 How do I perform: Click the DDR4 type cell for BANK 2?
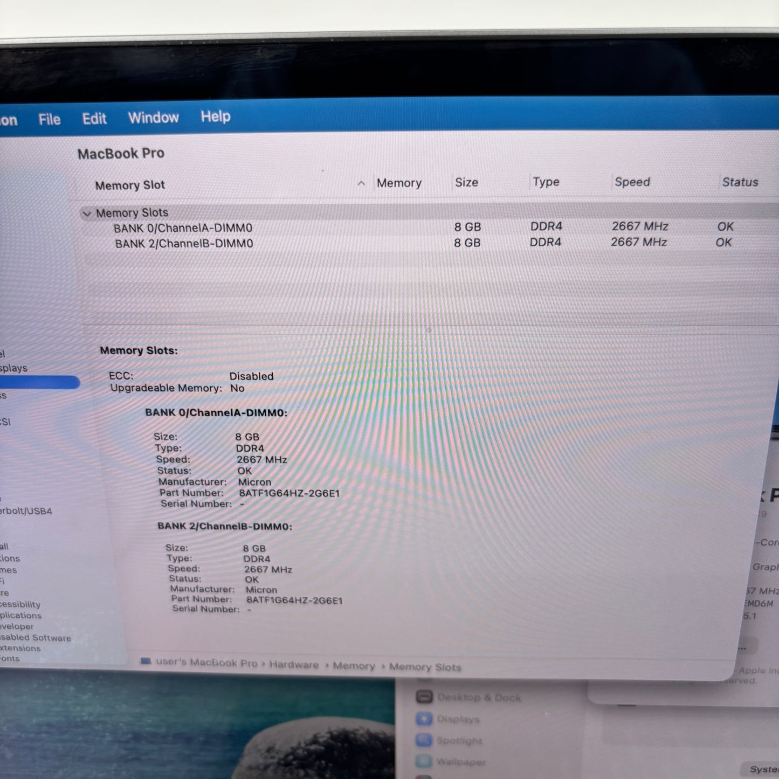click(545, 242)
